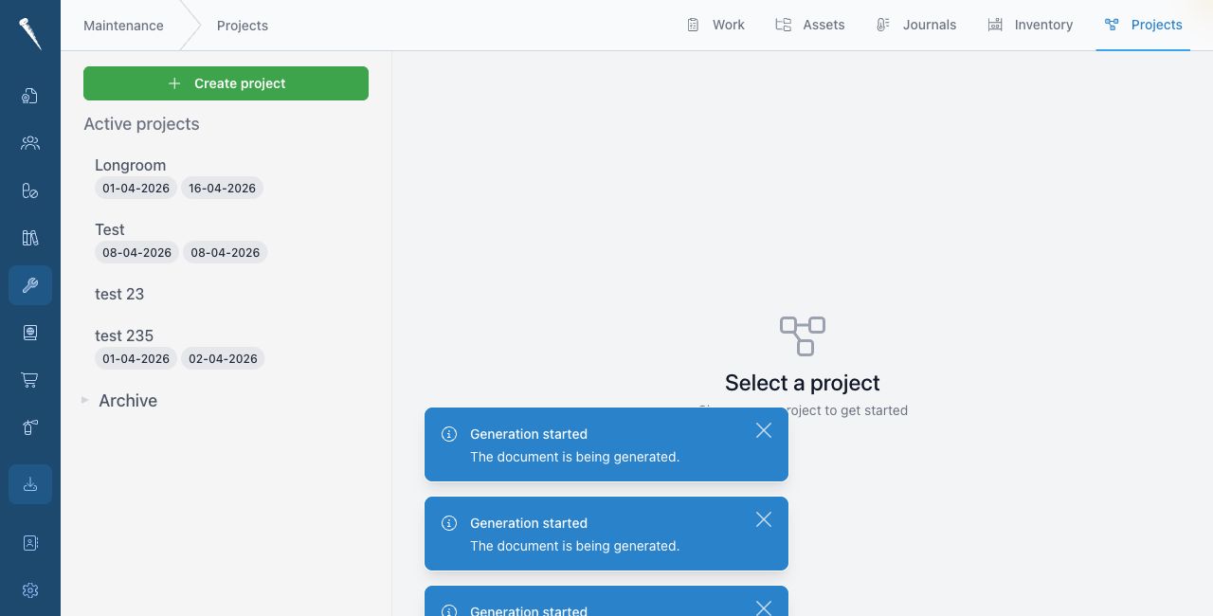
Task: Select the maintenance wrench icon in sidebar
Action: point(30,285)
